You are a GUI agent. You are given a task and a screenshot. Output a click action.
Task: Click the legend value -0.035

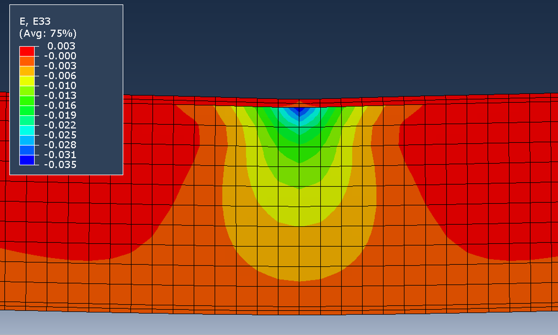tap(60, 165)
